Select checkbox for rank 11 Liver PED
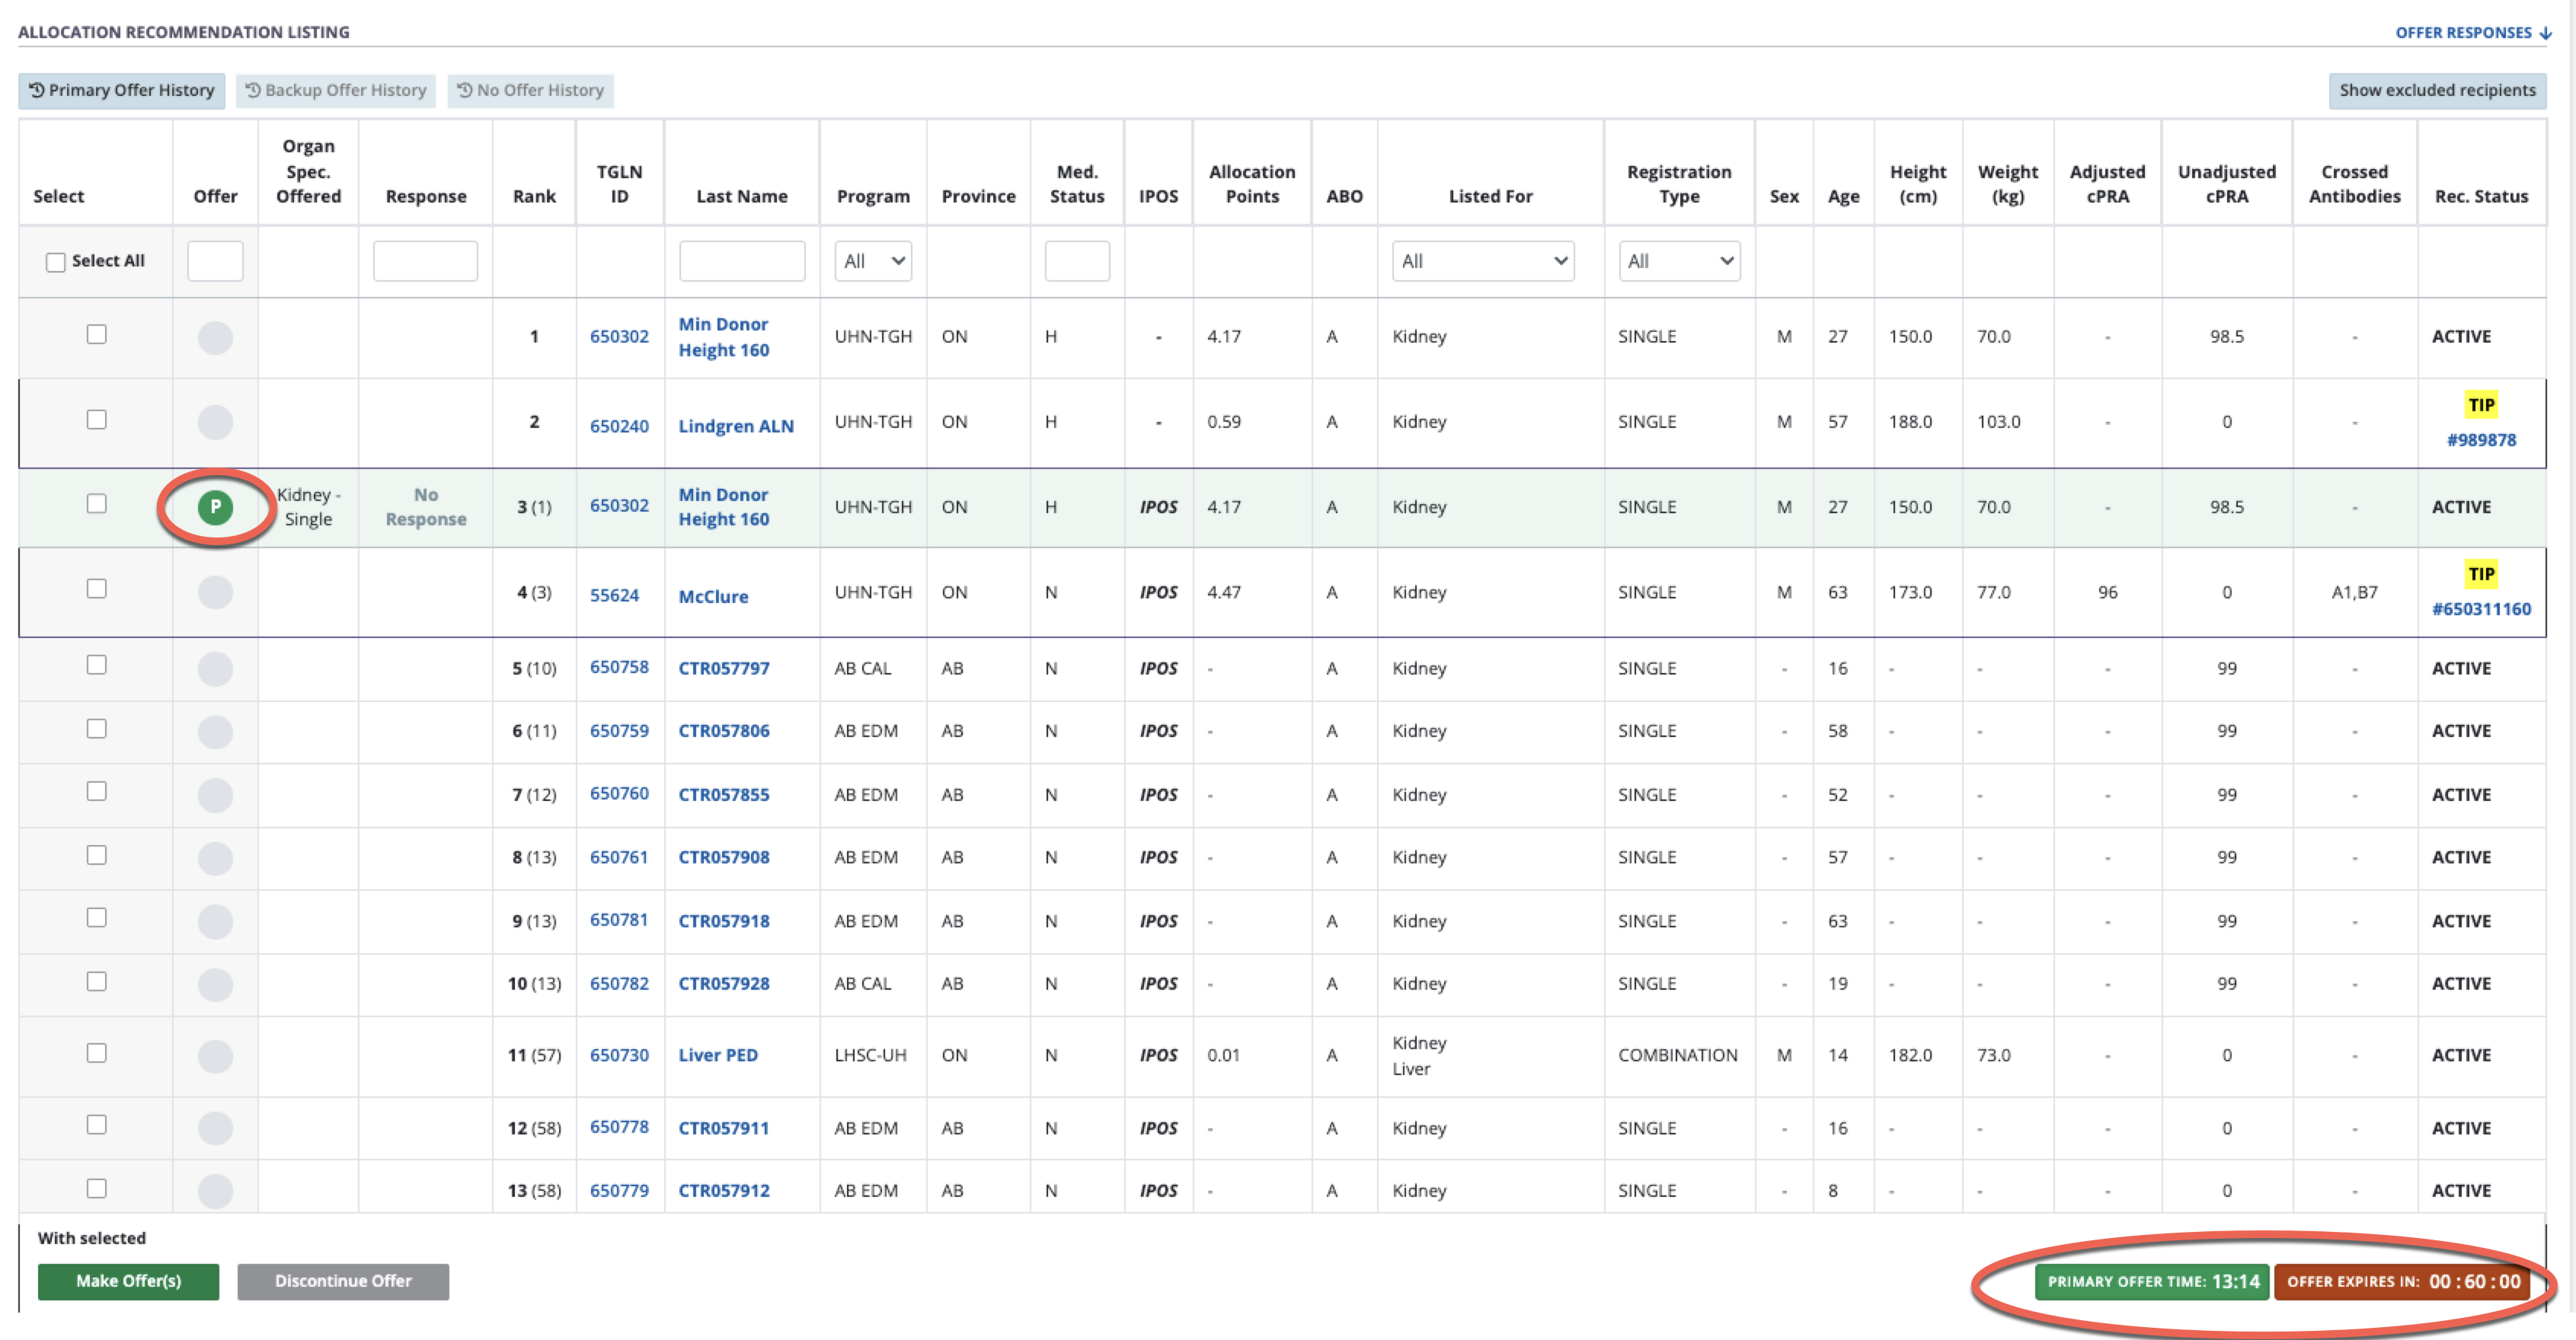This screenshot has width=2576, height=1340. [x=96, y=1053]
